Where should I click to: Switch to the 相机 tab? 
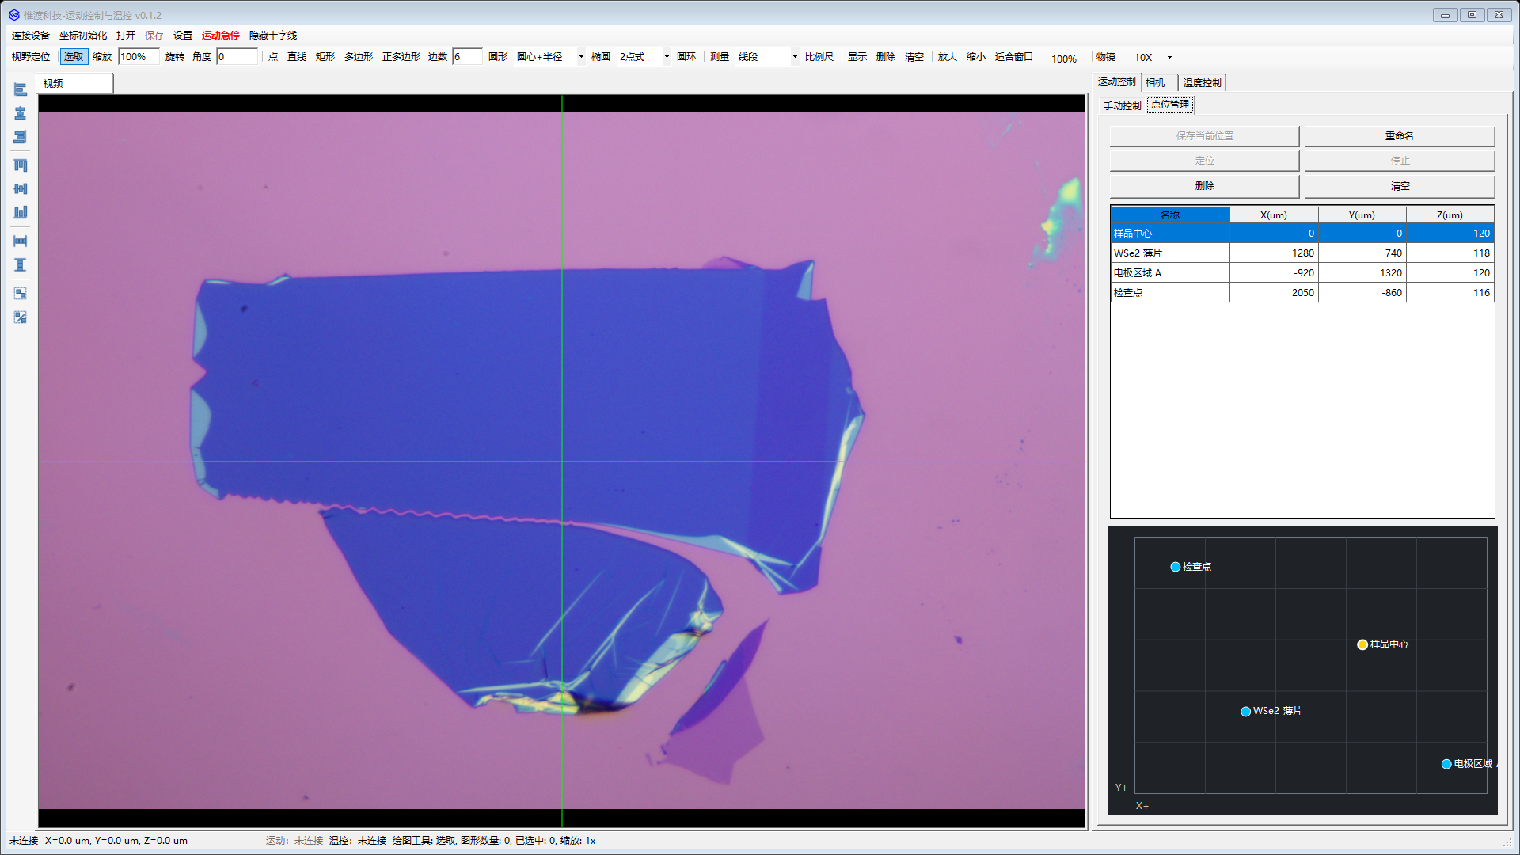tap(1155, 82)
